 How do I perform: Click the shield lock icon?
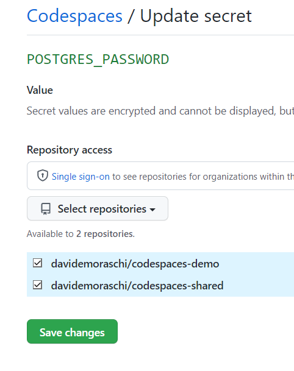[x=43, y=176]
